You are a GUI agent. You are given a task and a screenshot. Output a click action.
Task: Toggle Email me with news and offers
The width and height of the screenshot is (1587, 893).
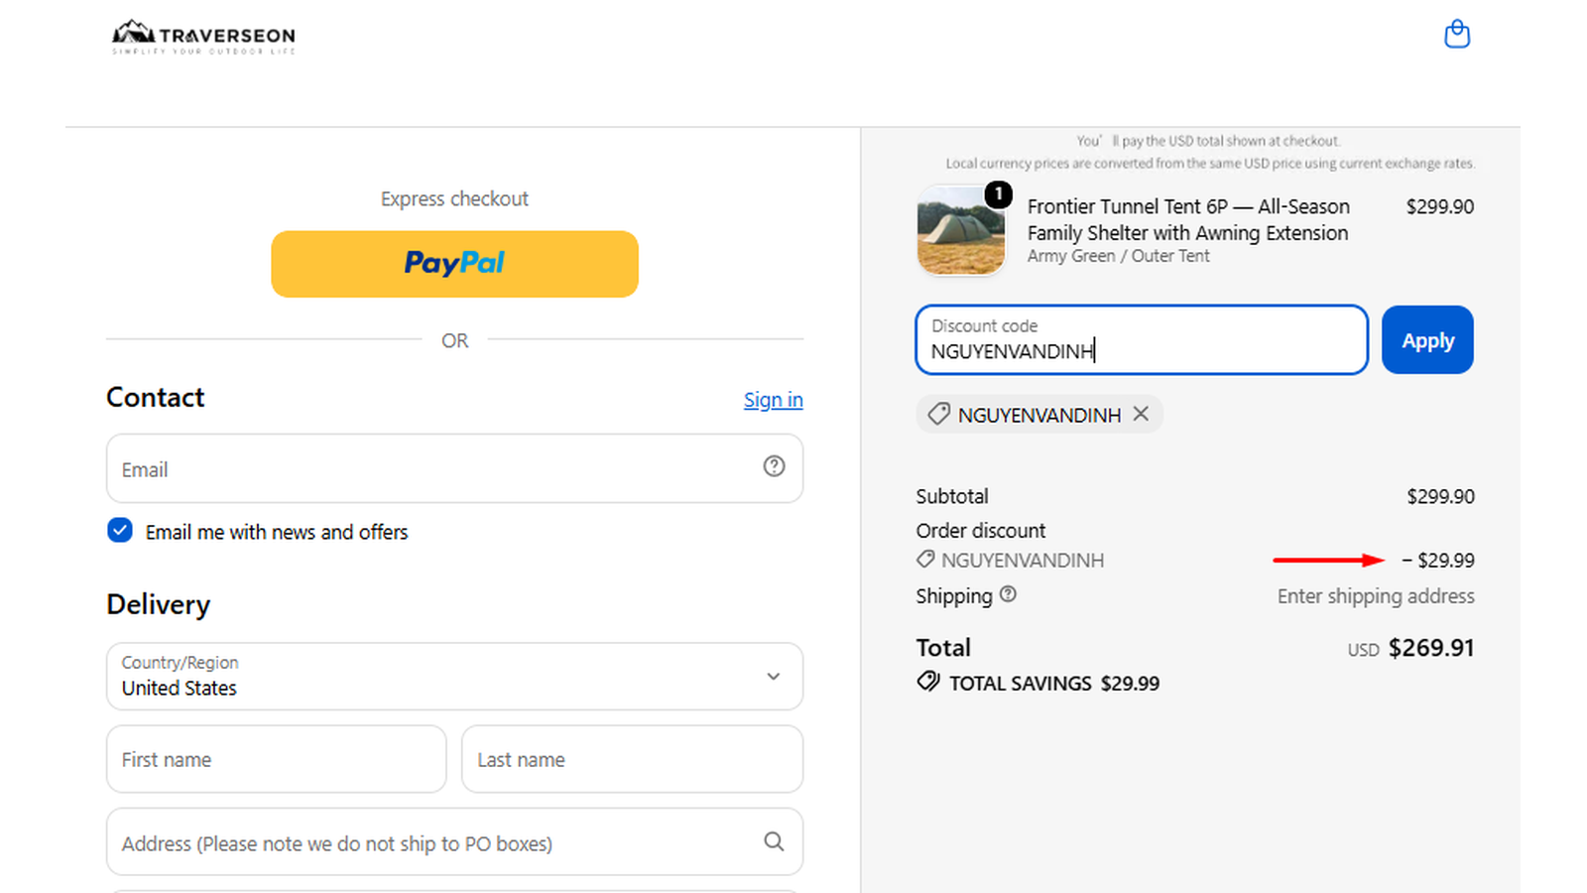[120, 531]
